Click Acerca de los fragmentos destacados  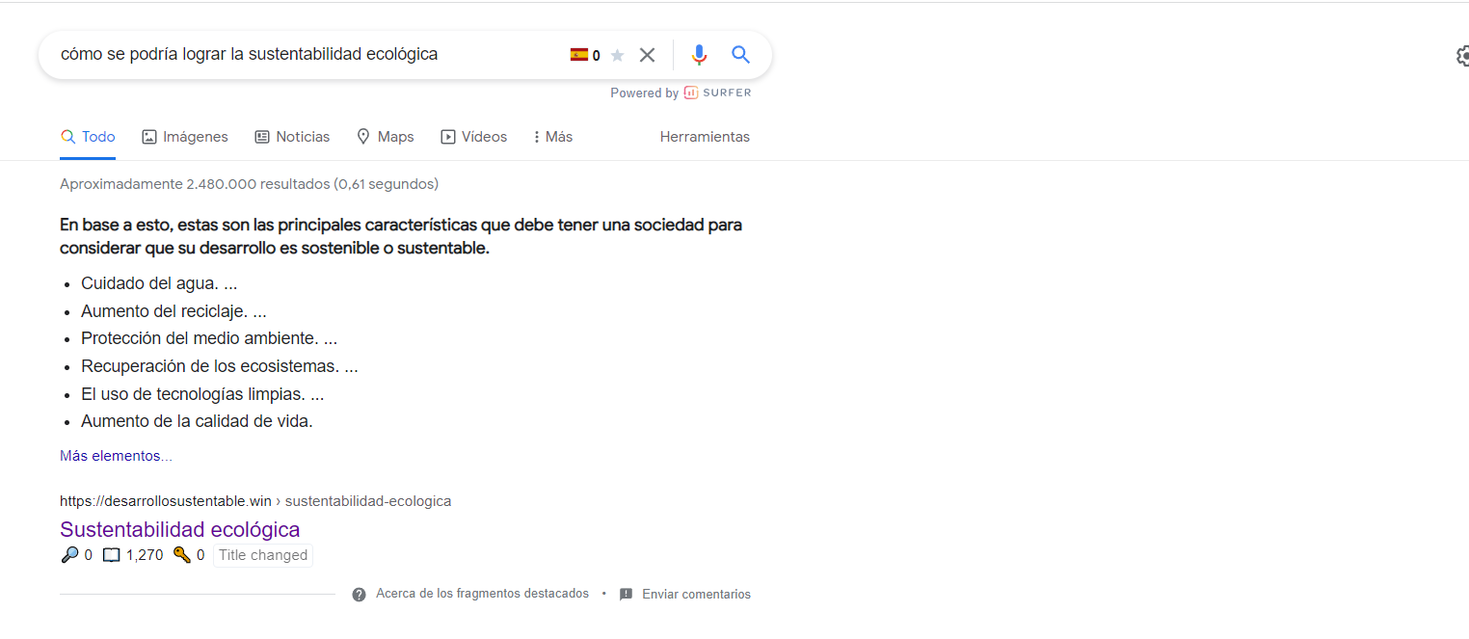pos(481,594)
